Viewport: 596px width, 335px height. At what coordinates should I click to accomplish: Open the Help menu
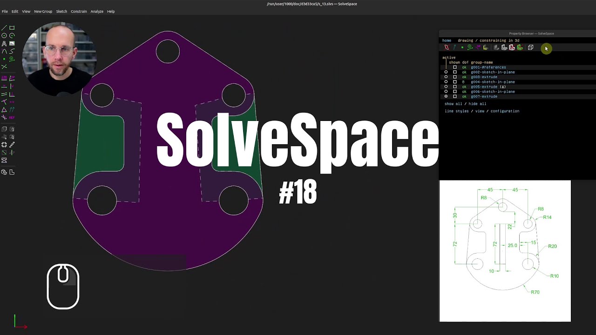tap(111, 11)
